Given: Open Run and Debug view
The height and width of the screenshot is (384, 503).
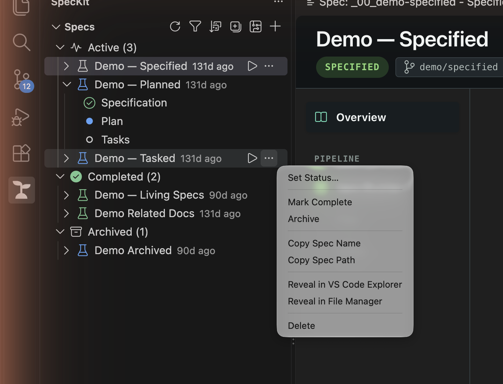Looking at the screenshot, I should tap(21, 117).
